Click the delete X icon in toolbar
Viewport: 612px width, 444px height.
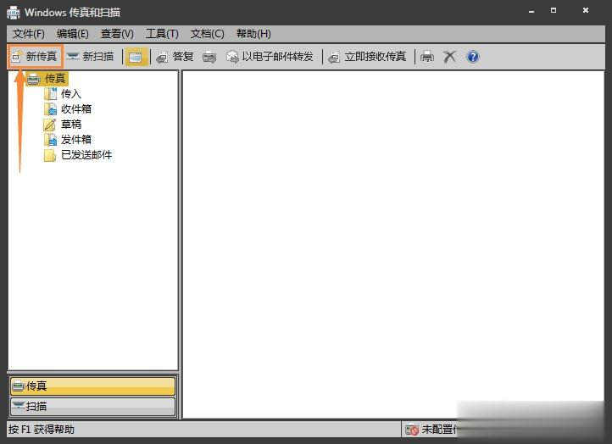point(449,57)
